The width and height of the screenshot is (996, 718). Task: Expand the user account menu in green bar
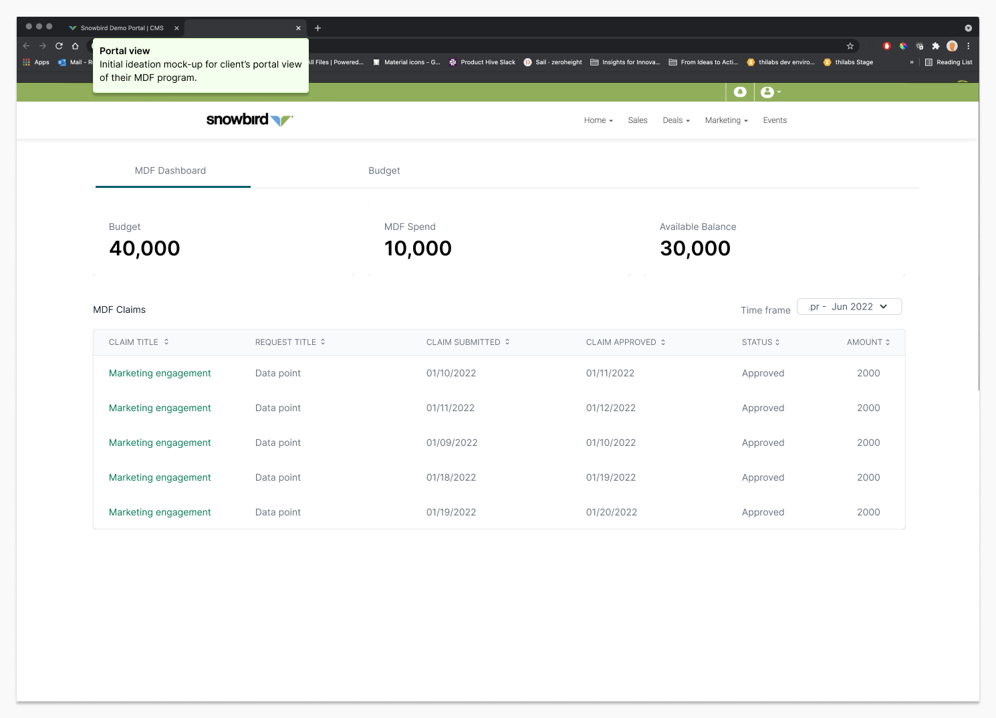pos(770,92)
